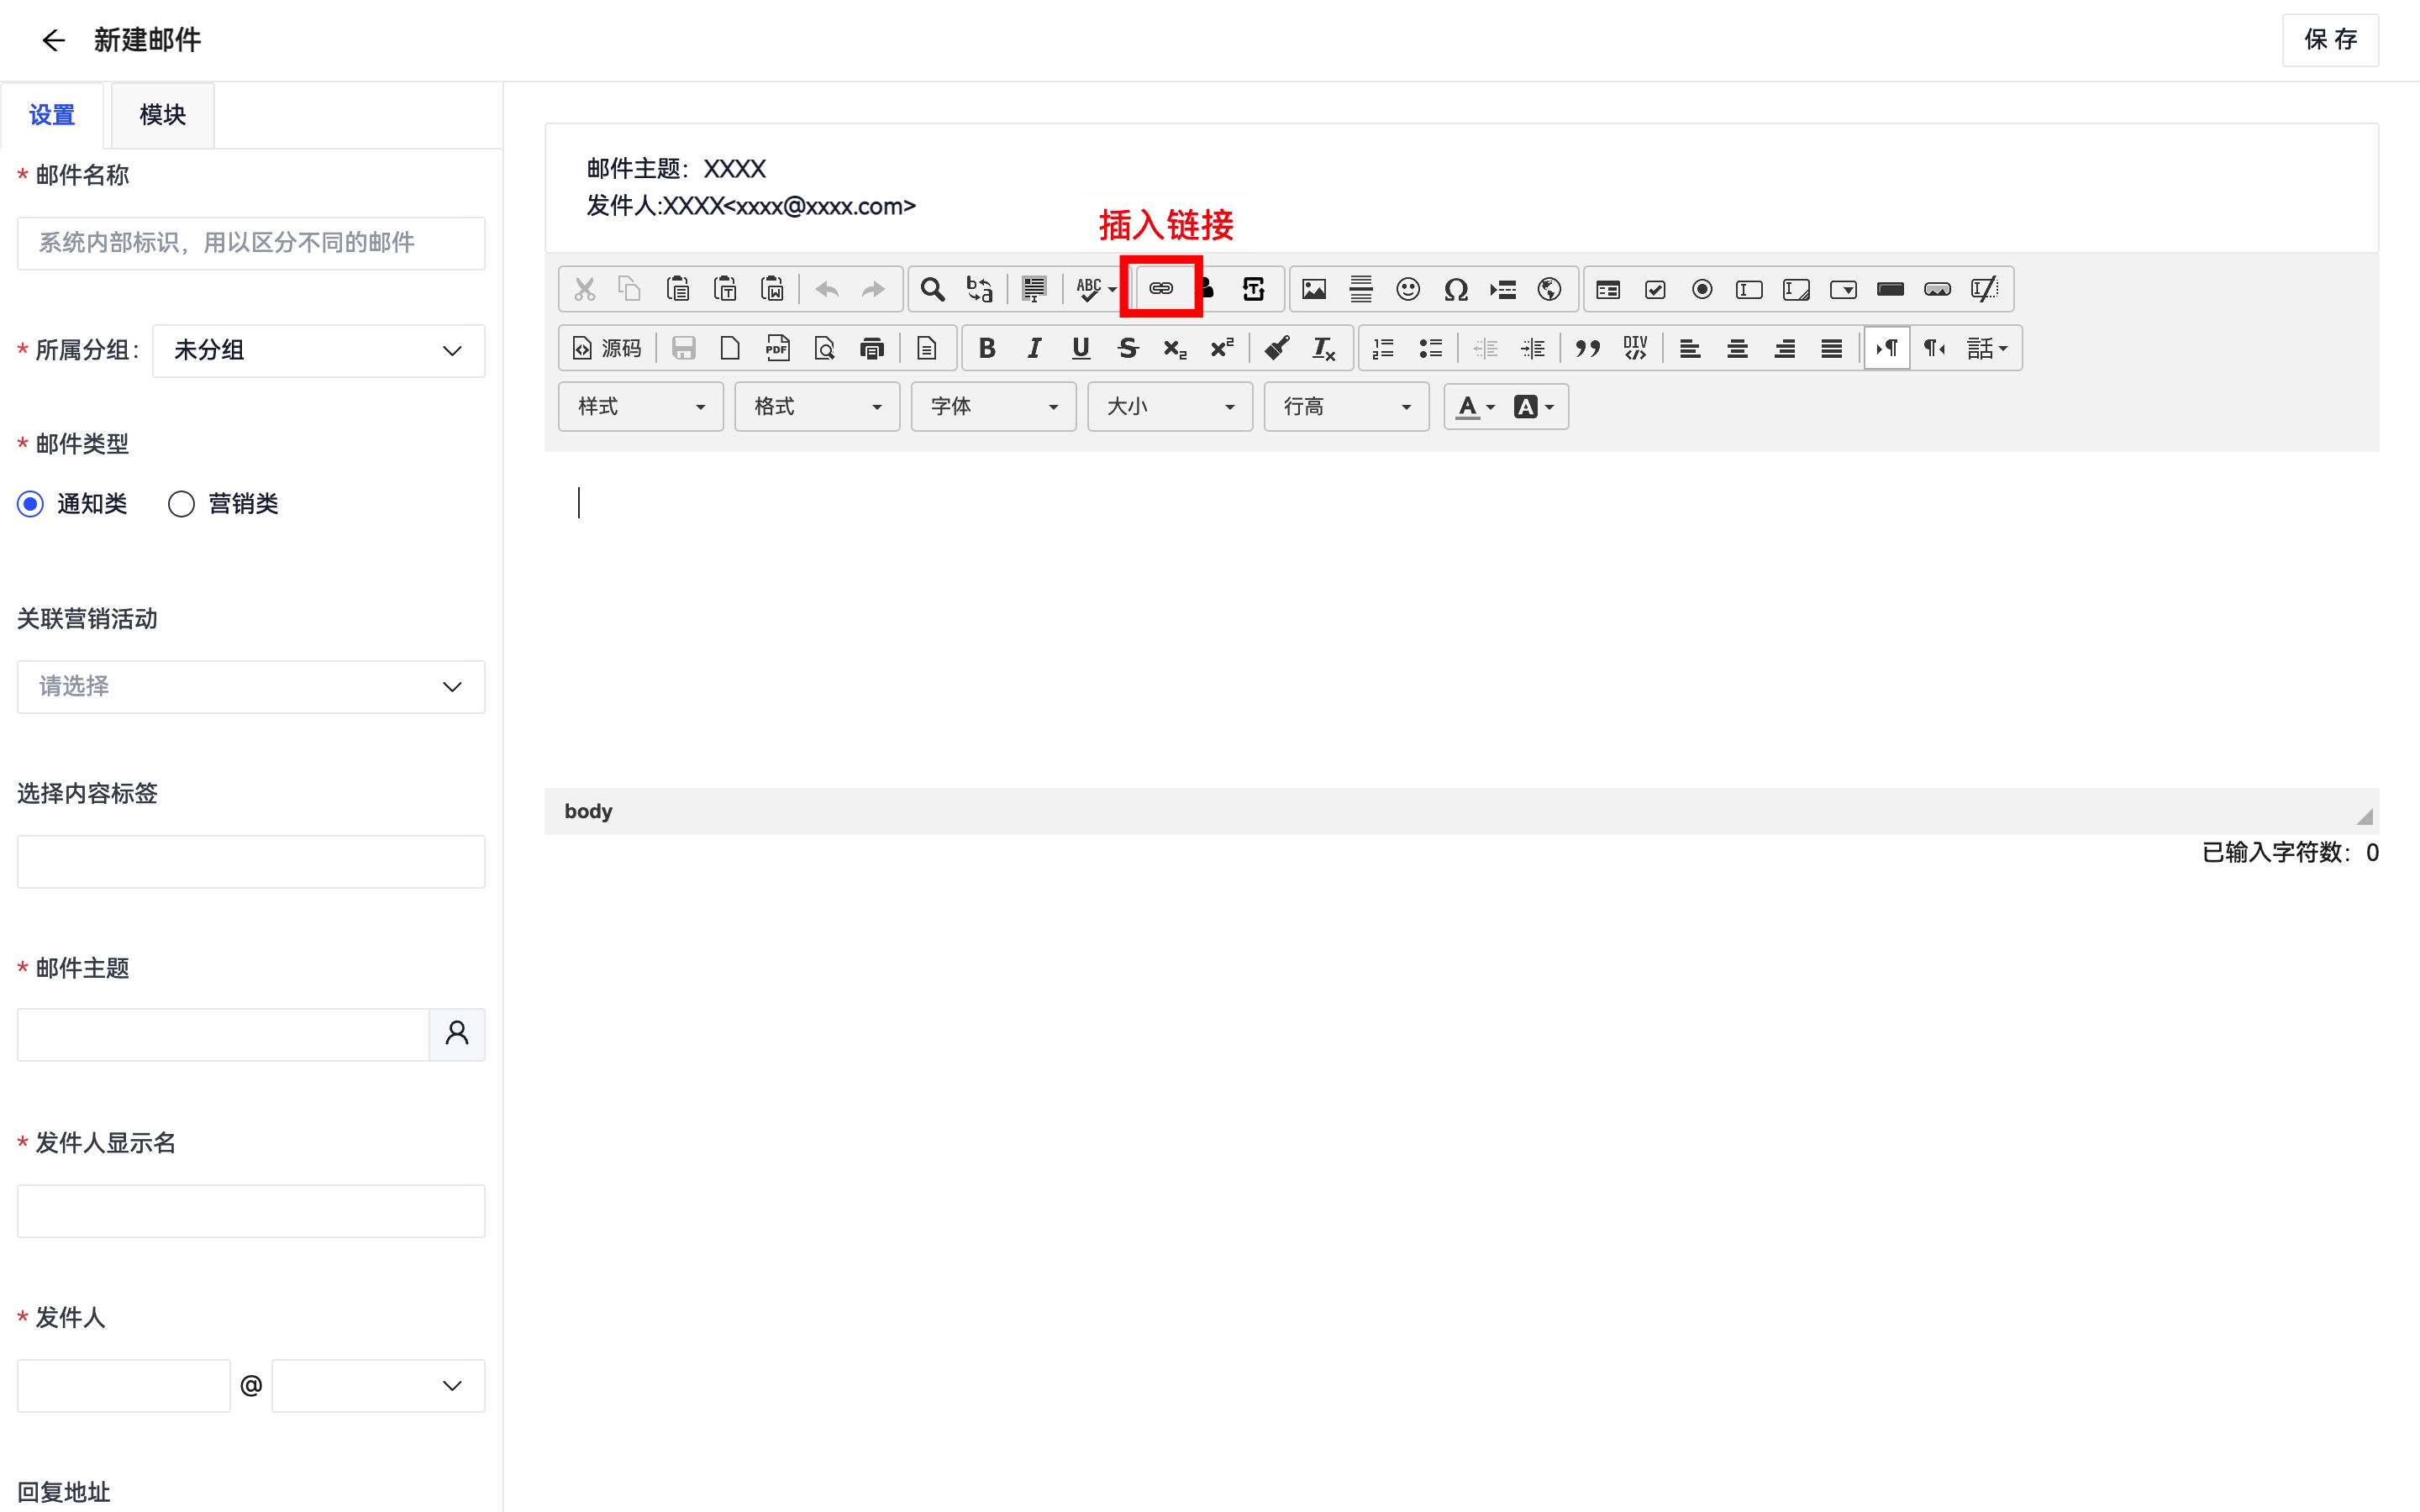This screenshot has width=2420, height=1512.
Task: Click the Paste from Word icon
Action: pyautogui.click(x=772, y=290)
